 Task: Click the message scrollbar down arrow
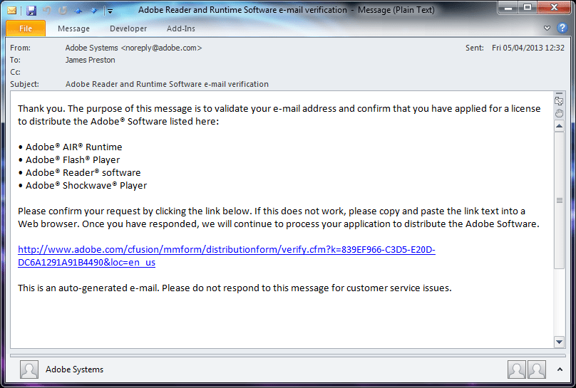559,342
